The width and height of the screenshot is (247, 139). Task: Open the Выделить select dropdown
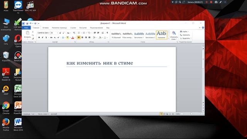click(186, 38)
